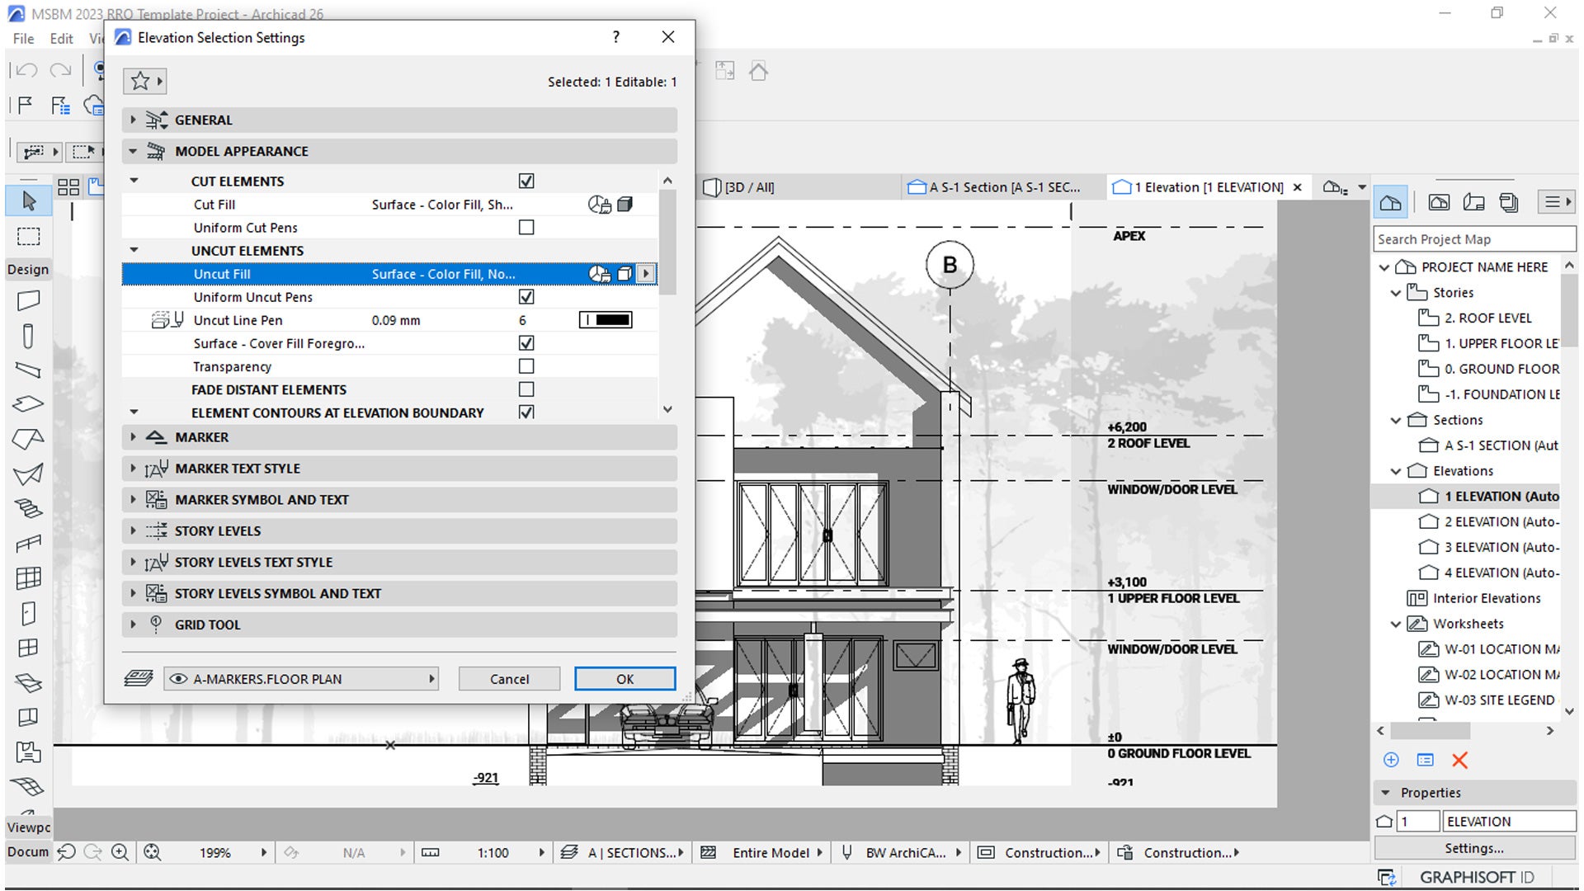
Task: Switch Navigator to the Layout Book
Action: 1474,201
